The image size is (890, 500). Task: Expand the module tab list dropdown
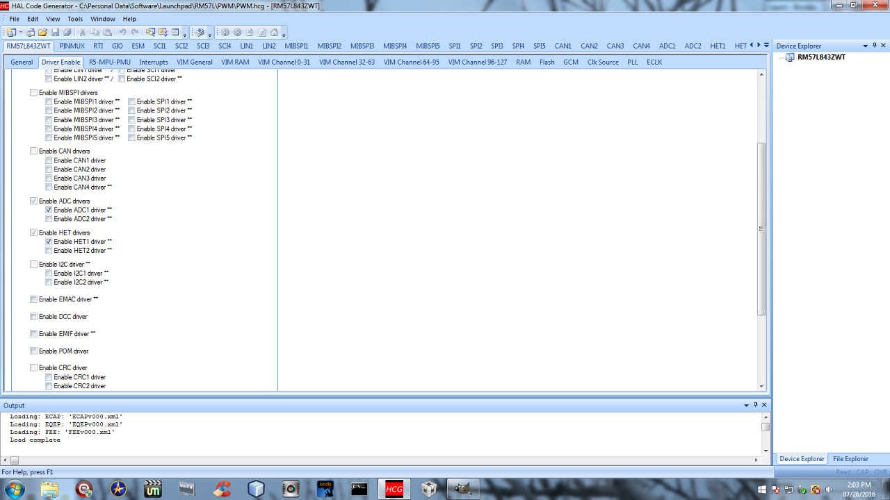[766, 46]
